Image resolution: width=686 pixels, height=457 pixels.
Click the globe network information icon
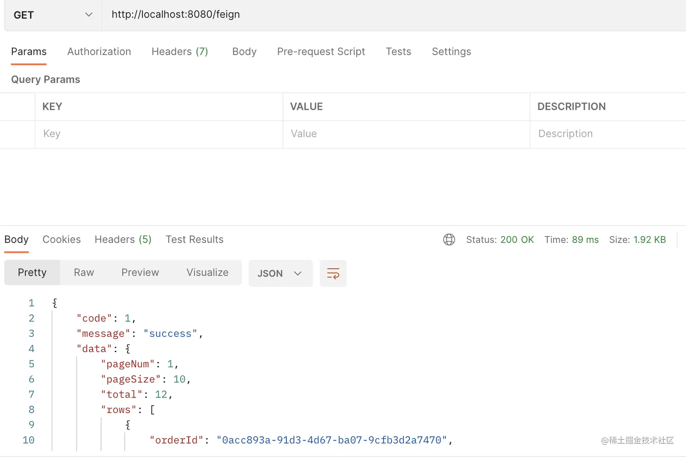point(449,240)
